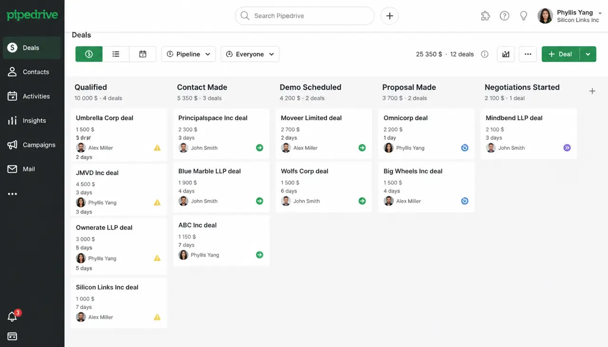Click green arrow on Moveer Limited deal
This screenshot has height=347, width=608.
tap(362, 148)
